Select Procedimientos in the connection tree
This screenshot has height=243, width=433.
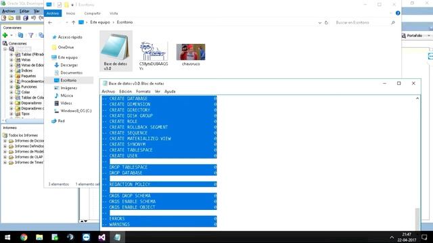pyautogui.click(x=32, y=81)
